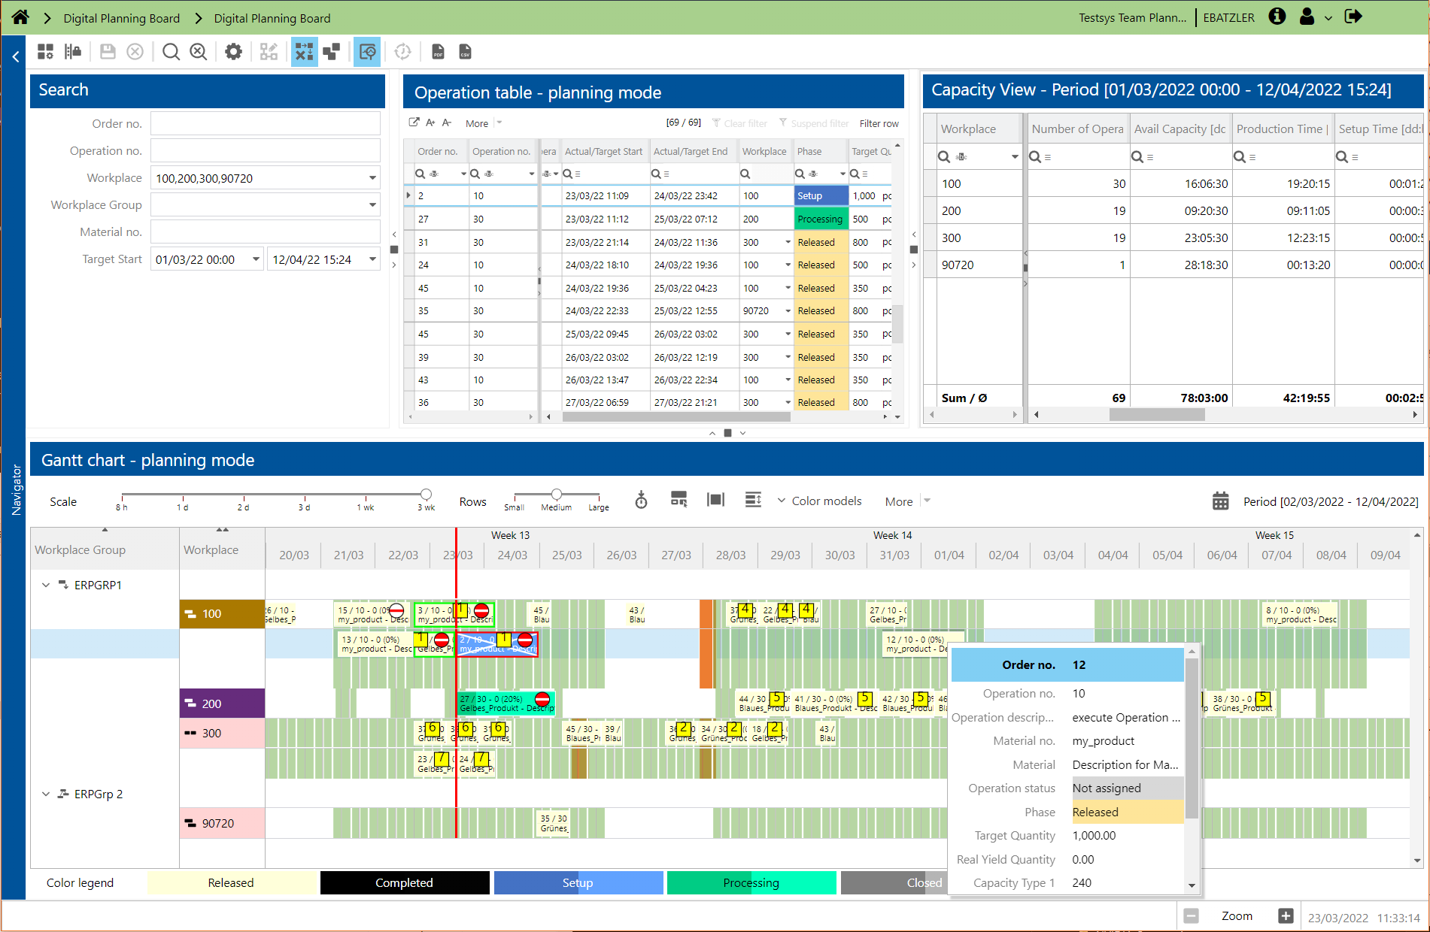Click the stopwatch icon in Gantt toolbar
The image size is (1430, 932).
pos(641,501)
